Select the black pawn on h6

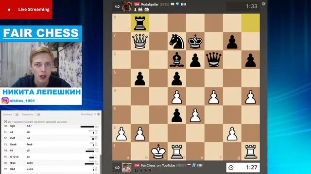[251, 60]
